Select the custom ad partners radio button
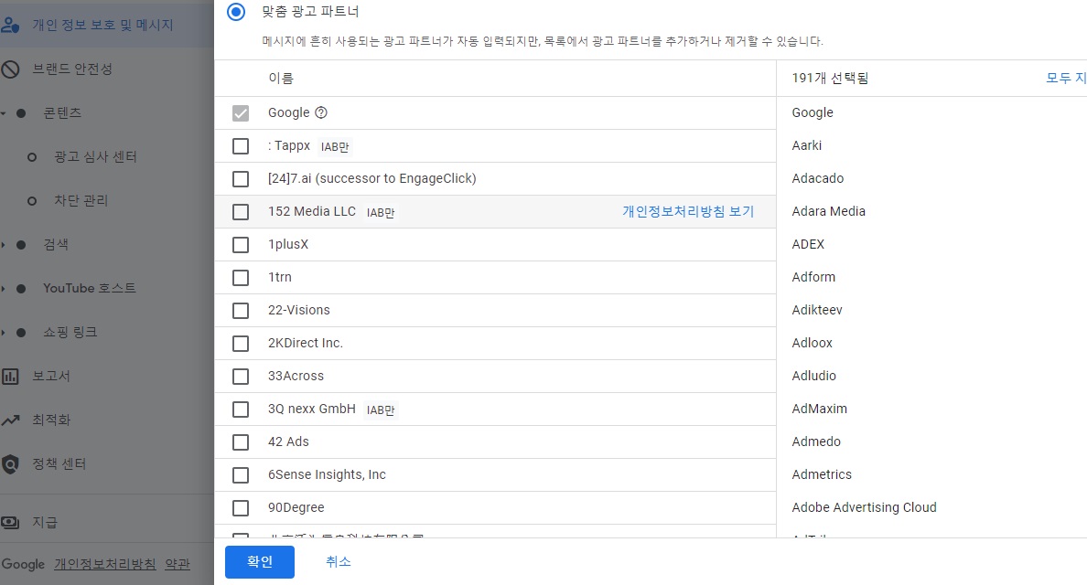Viewport: 1087px width, 585px height. (236, 12)
